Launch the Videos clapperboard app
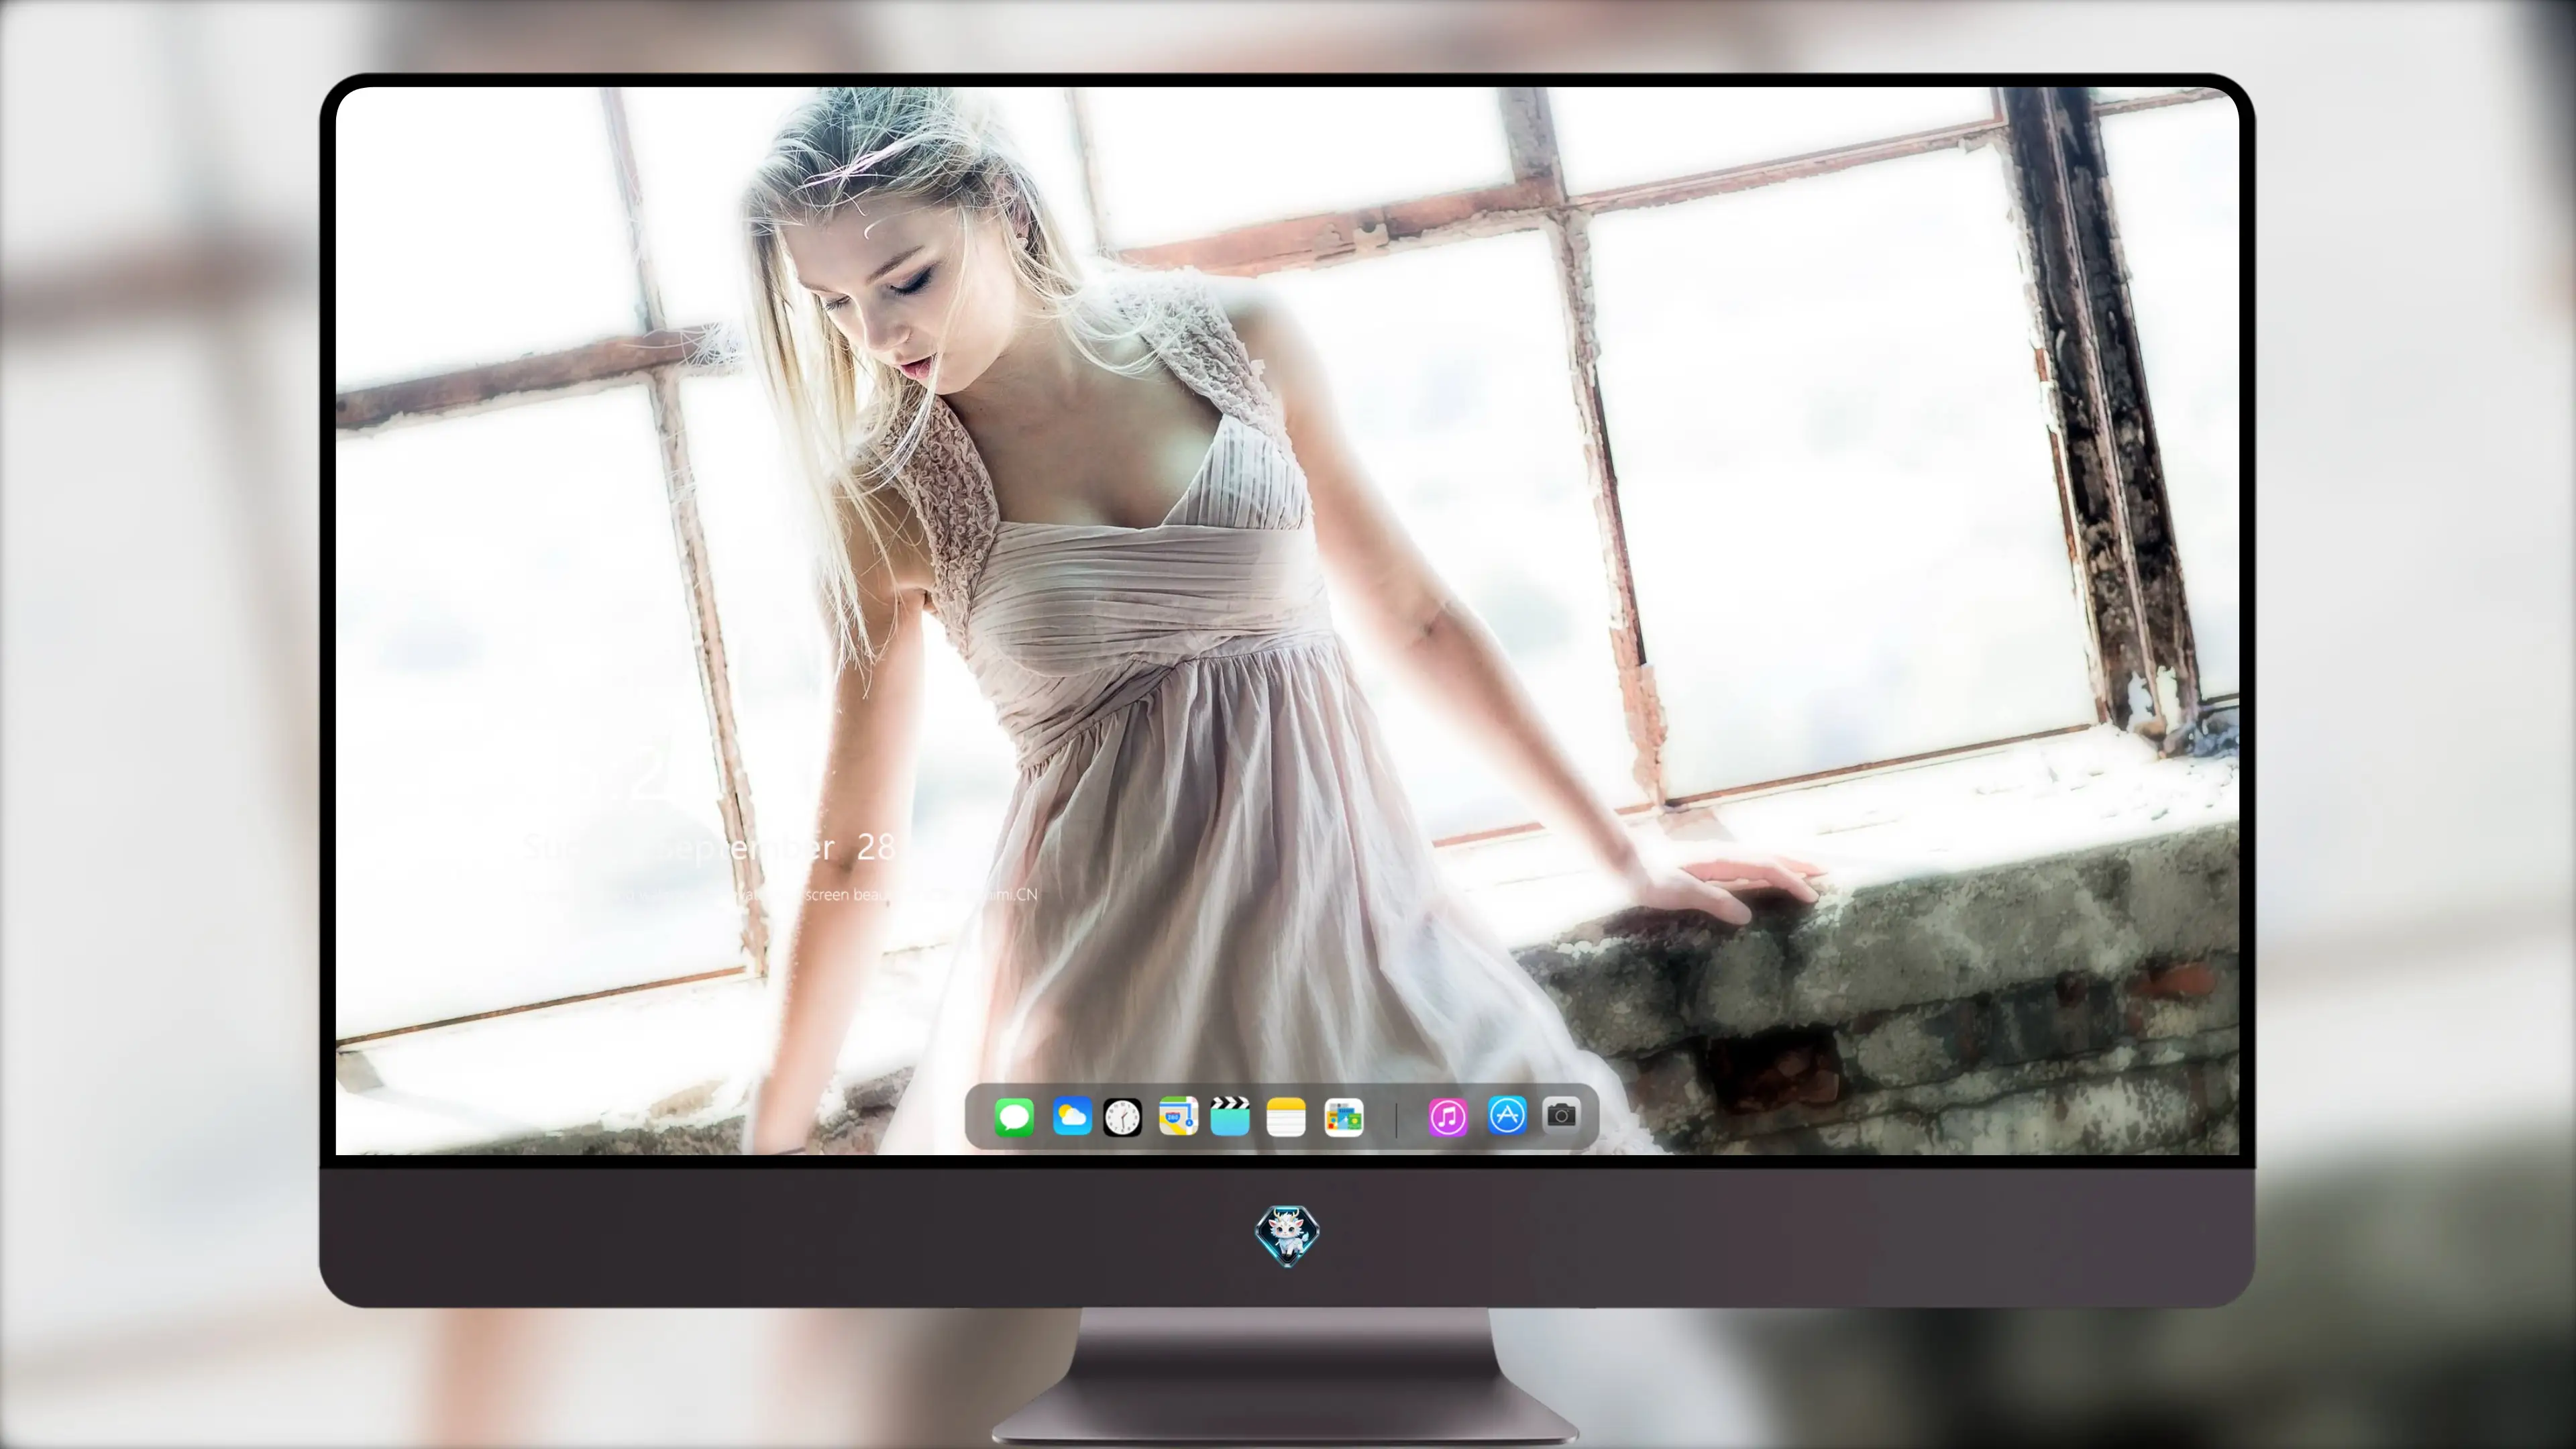 coord(1230,1116)
